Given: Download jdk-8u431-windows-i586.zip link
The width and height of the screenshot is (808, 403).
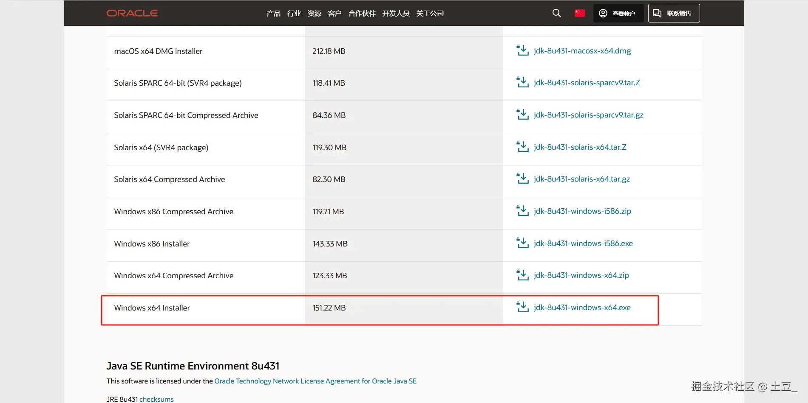Looking at the screenshot, I should pos(582,211).
